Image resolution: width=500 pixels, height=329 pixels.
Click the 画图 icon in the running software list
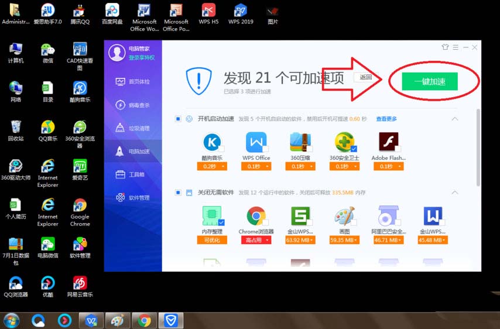pyautogui.click(x=344, y=216)
